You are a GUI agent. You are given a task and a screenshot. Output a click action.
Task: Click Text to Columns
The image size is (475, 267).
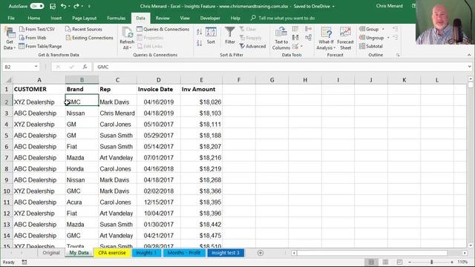click(281, 39)
